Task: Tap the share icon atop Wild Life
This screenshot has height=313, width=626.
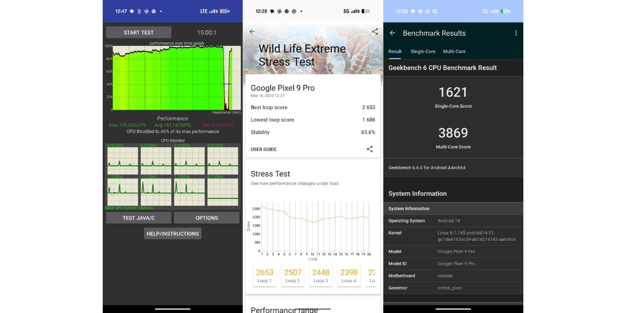Action: coord(375,32)
